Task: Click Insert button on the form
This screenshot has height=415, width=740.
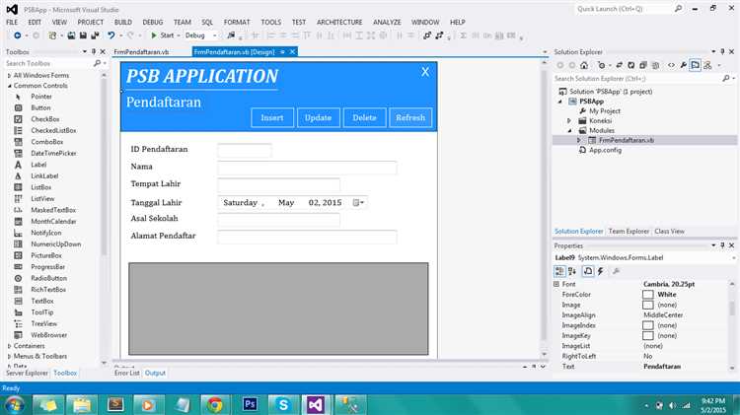Action: coord(272,118)
